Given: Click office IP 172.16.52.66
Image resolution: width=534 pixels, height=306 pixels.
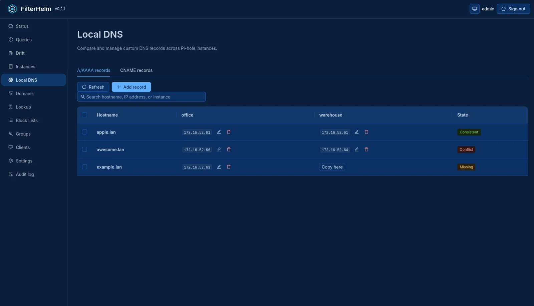Looking at the screenshot, I should (197, 150).
